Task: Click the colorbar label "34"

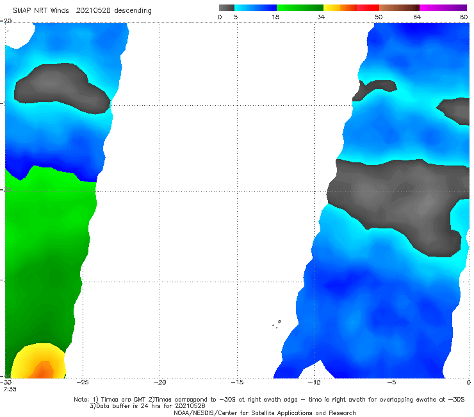Action: (321, 17)
